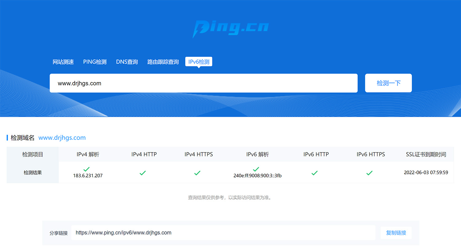This screenshot has width=461, height=248.
Task: Select the IPv6检测 tab
Action: [199, 61]
